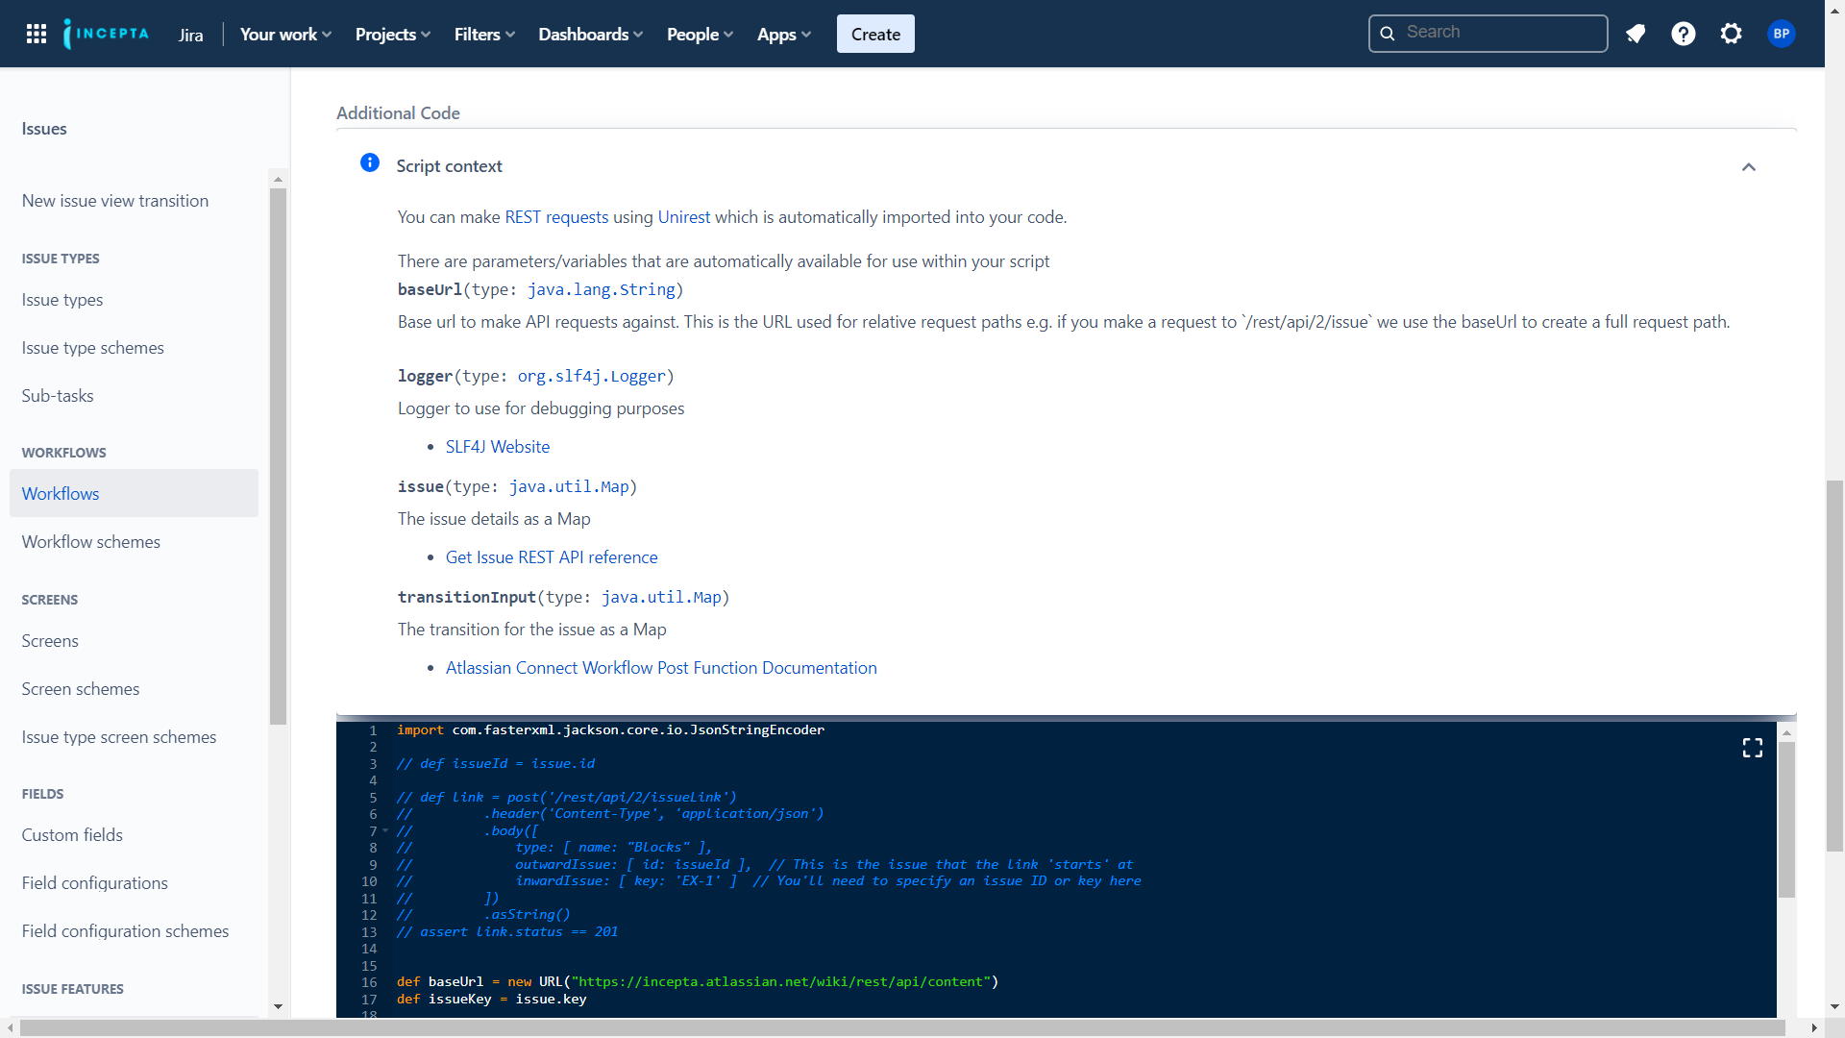Viewport: 1845px width, 1038px height.
Task: Follow the Get Issue REST API reference link
Action: (x=551, y=556)
